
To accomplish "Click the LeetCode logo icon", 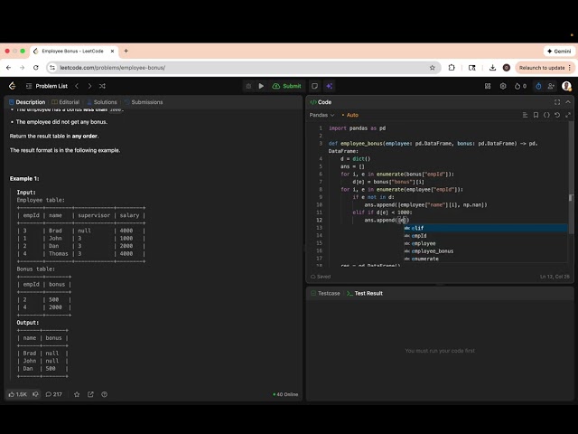I will pyautogui.click(x=12, y=86).
